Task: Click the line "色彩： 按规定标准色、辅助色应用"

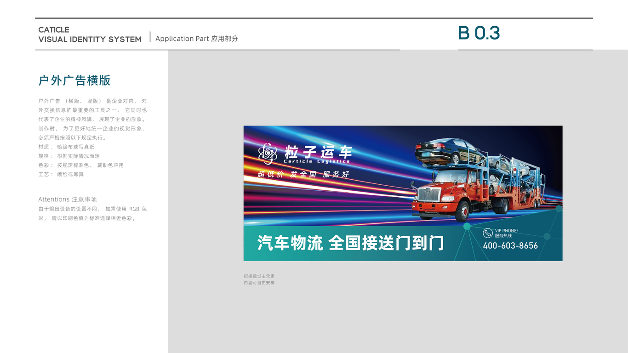Action: point(81,165)
